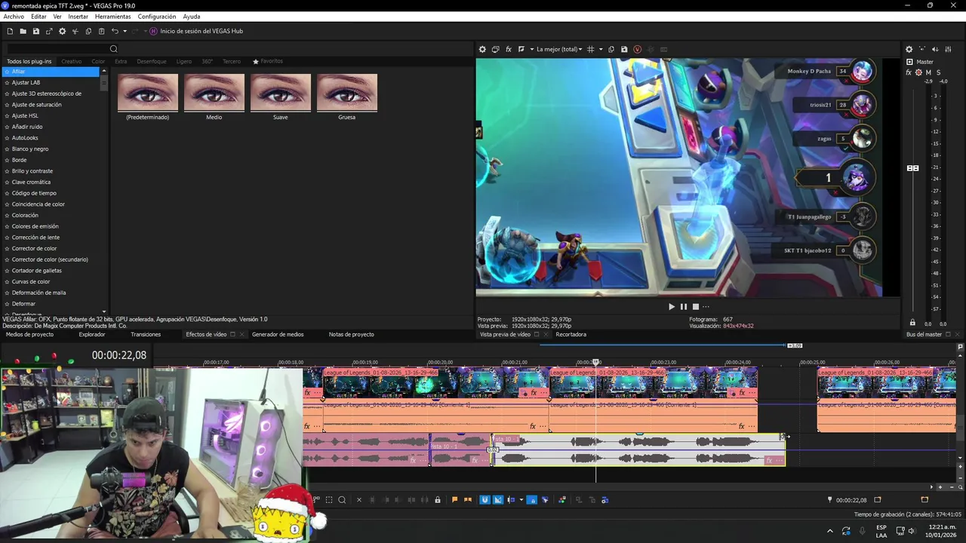
Task: Undo the last action
Action: tap(115, 31)
